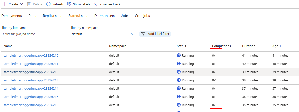
Task: Click Running status icon for job 28336214
Action: click(x=179, y=88)
